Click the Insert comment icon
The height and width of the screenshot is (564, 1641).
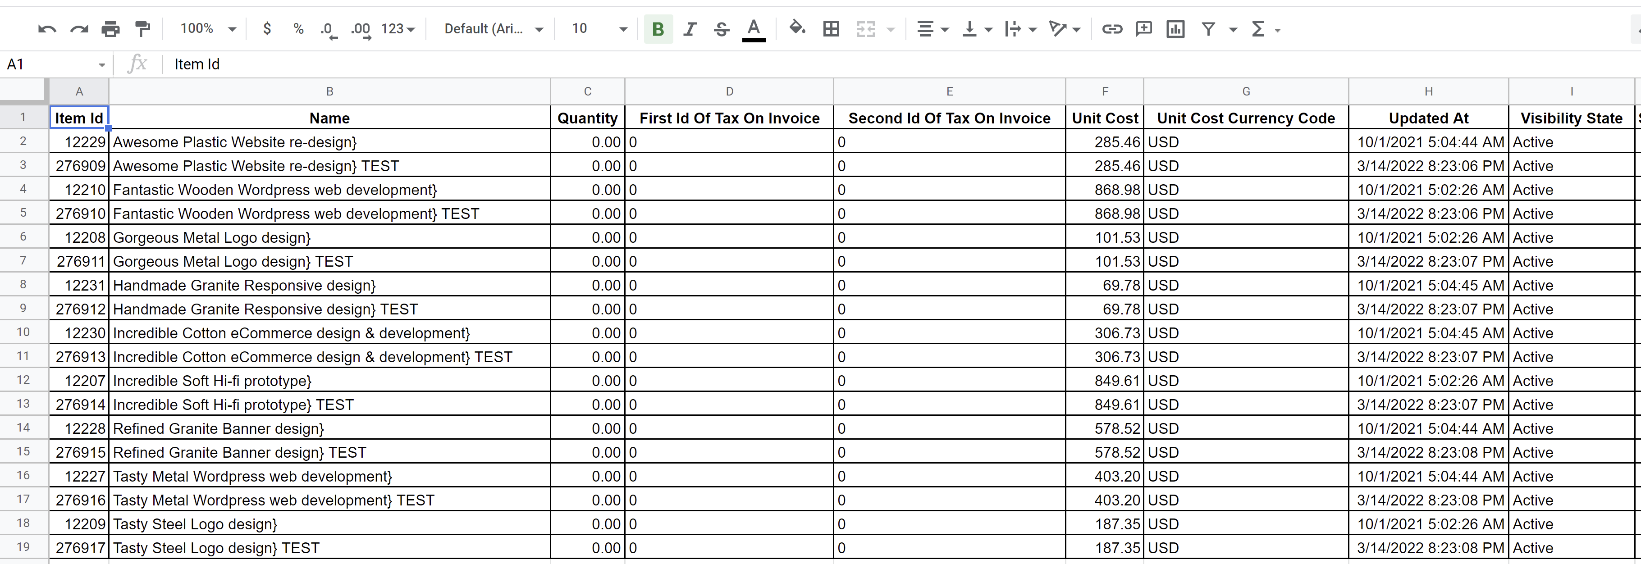click(1143, 29)
